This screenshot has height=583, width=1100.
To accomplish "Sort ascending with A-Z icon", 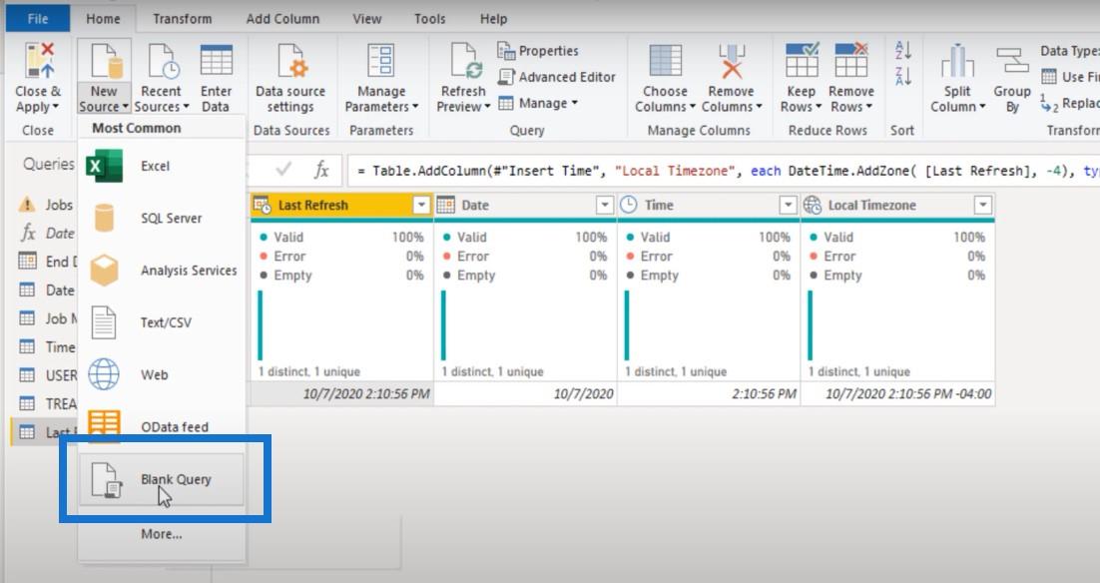I will [x=903, y=50].
